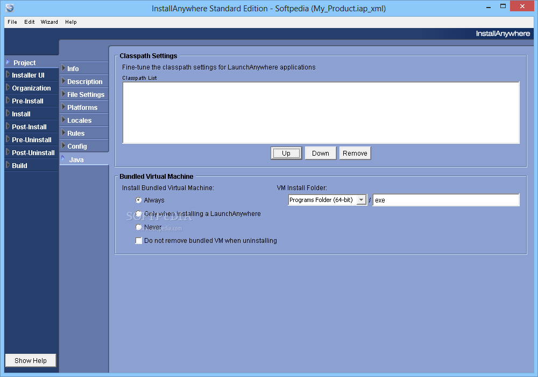This screenshot has height=377, width=538.
Task: Select Only when installing a LaunchAnywhere option
Action: (x=139, y=214)
